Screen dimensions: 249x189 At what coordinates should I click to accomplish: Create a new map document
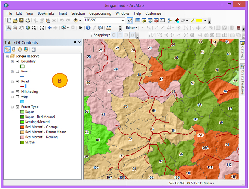click(9, 20)
